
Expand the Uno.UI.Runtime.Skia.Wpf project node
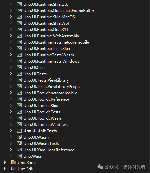[11, 23]
